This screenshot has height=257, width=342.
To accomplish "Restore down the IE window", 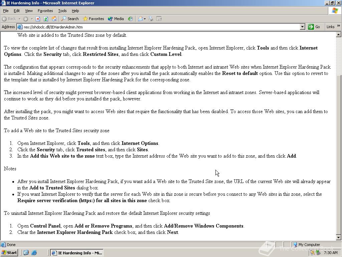I will (x=332, y=3).
